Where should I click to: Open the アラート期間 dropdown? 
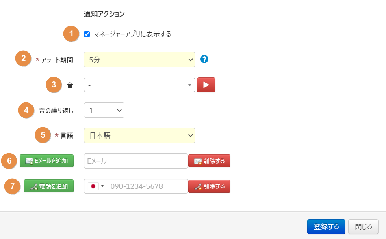(x=139, y=60)
